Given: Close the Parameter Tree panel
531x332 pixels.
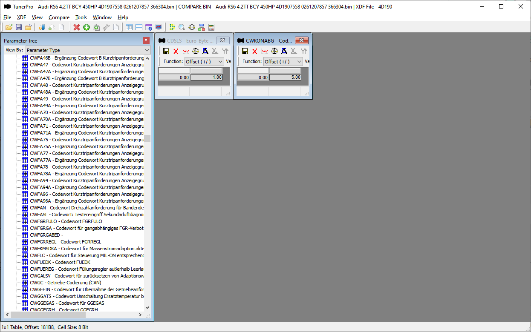Looking at the screenshot, I should tap(146, 40).
